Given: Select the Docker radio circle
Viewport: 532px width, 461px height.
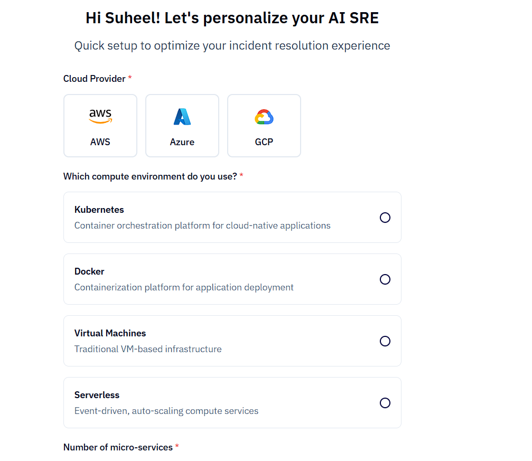Looking at the screenshot, I should (385, 279).
